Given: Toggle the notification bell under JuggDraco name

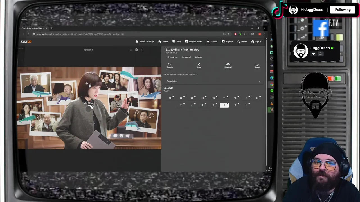Looking at the screenshot, I should pos(320,54).
